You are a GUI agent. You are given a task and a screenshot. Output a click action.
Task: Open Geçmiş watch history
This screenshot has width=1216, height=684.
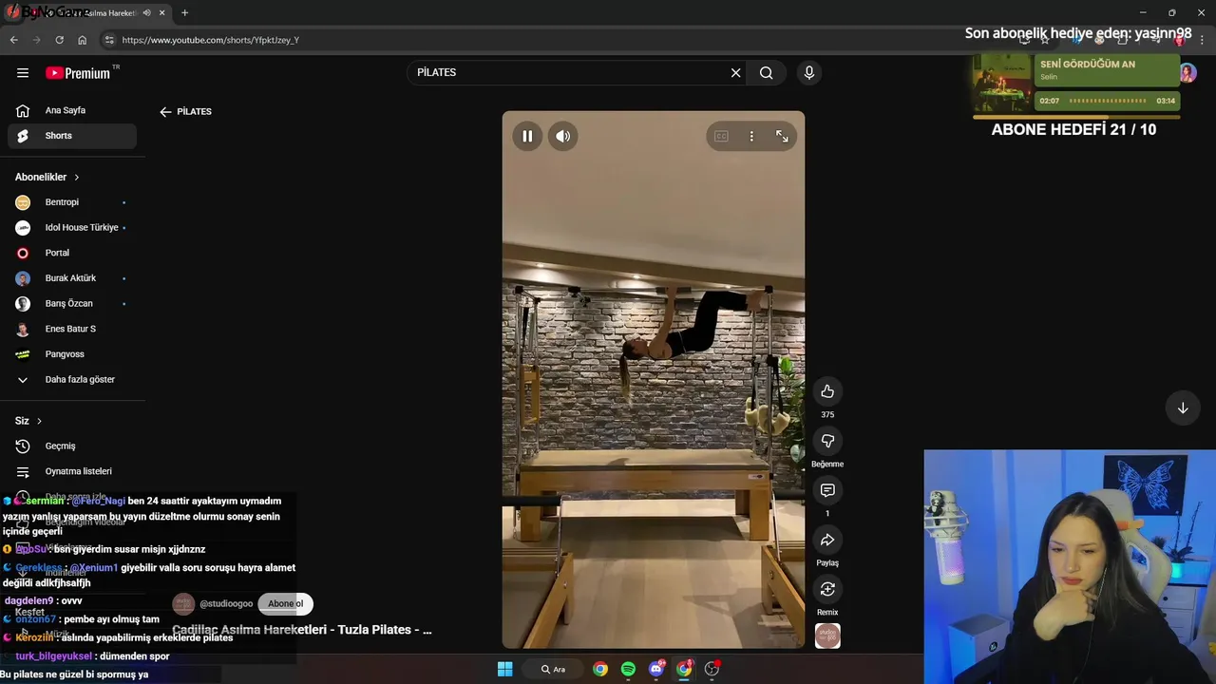[72, 446]
